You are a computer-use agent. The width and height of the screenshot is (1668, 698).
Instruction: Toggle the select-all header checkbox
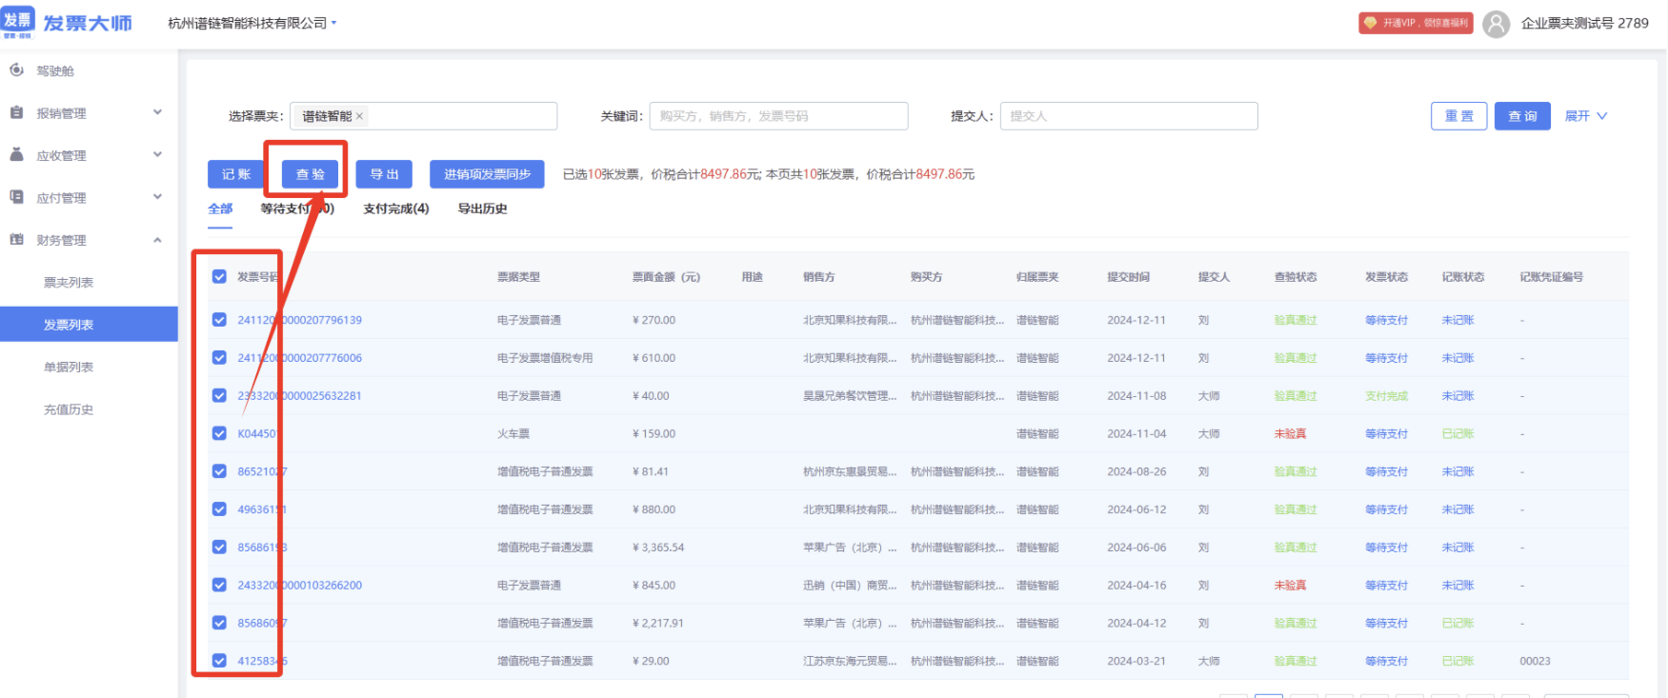click(x=219, y=276)
